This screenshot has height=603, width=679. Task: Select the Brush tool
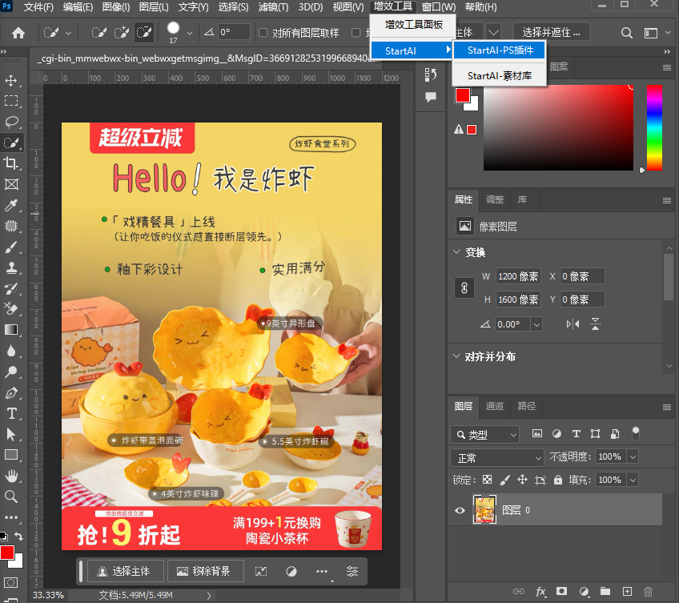[11, 247]
